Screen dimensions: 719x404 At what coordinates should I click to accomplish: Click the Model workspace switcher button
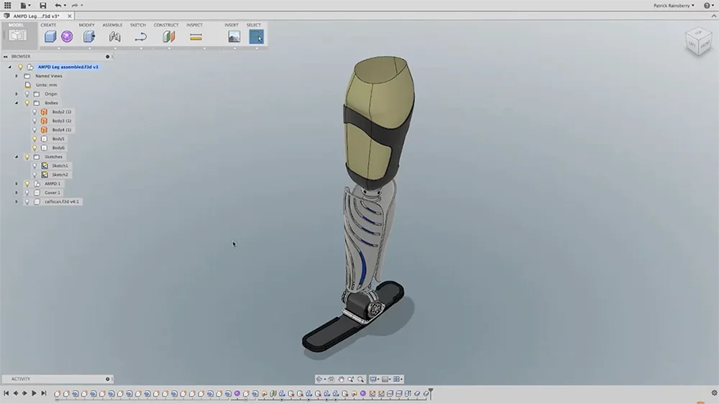click(17, 34)
